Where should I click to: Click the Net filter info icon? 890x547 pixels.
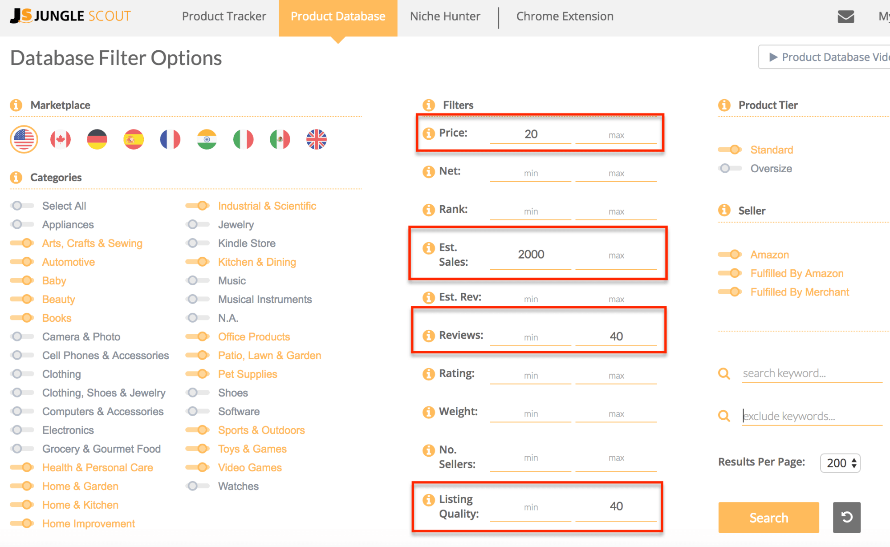(429, 171)
